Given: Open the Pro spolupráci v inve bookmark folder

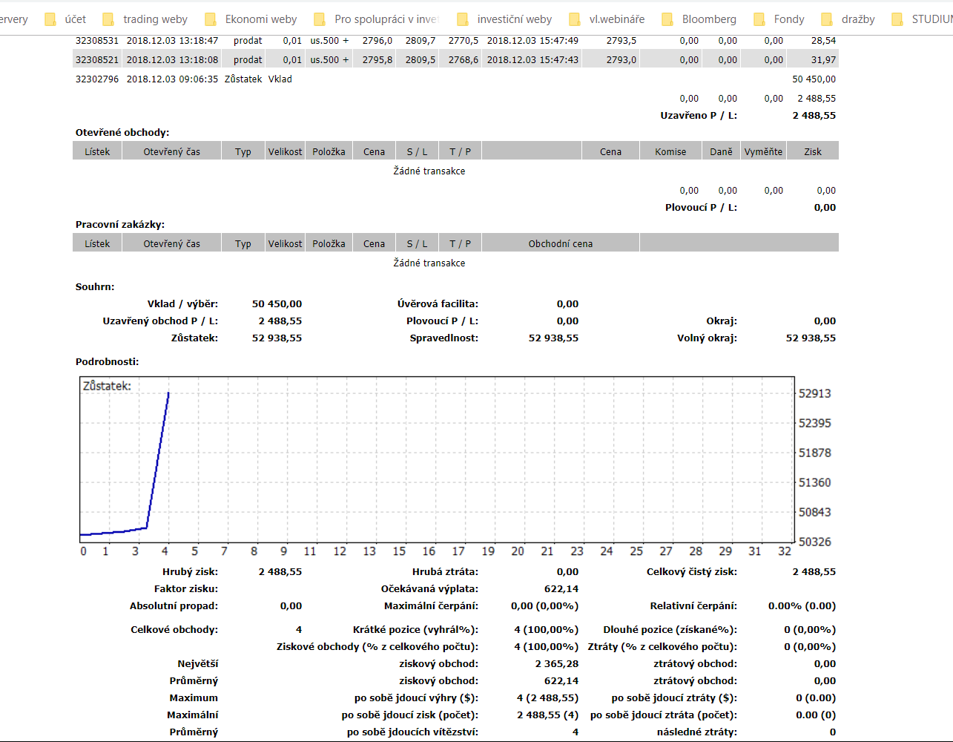Looking at the screenshot, I should click(376, 19).
